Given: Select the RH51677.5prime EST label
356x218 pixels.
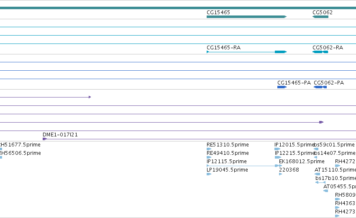Looking at the screenshot, I should click(20, 145).
